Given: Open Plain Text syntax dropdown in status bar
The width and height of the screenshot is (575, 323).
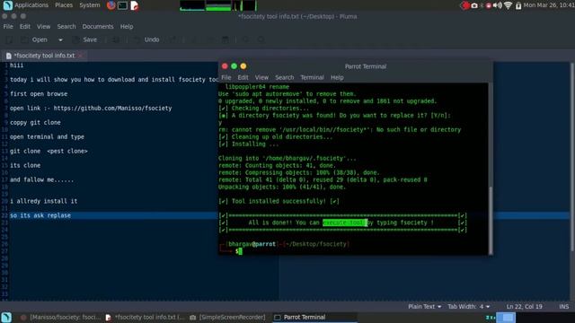Looking at the screenshot, I should point(425,307).
